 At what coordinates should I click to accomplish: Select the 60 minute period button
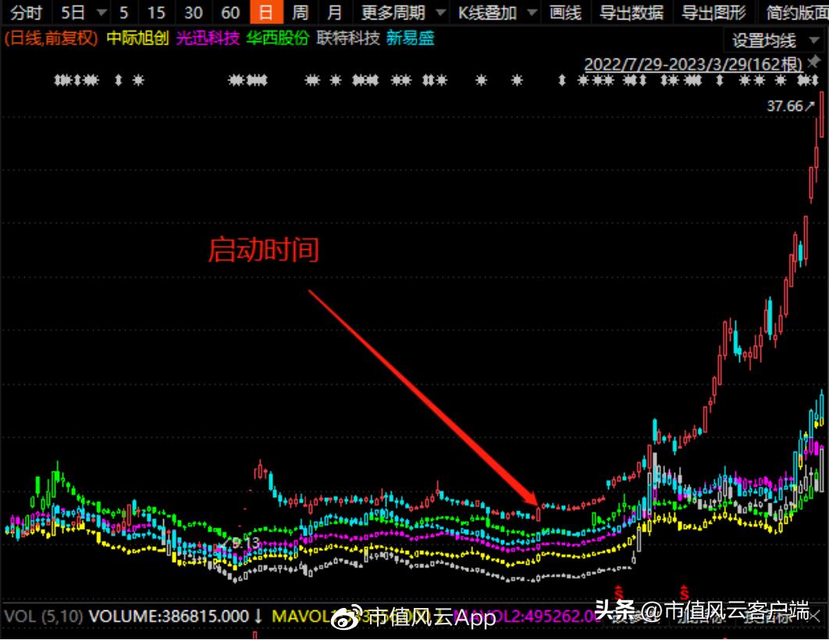(229, 12)
